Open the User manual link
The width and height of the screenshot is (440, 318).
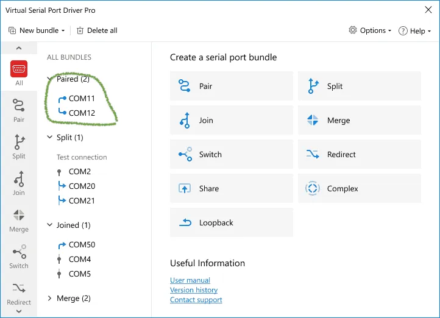pyautogui.click(x=190, y=280)
